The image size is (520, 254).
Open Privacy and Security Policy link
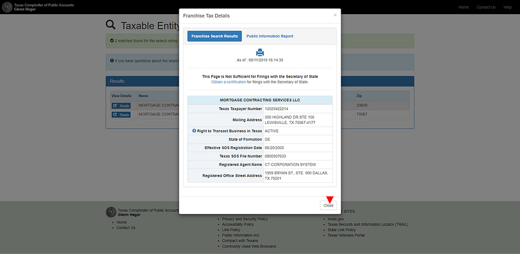pos(245,219)
